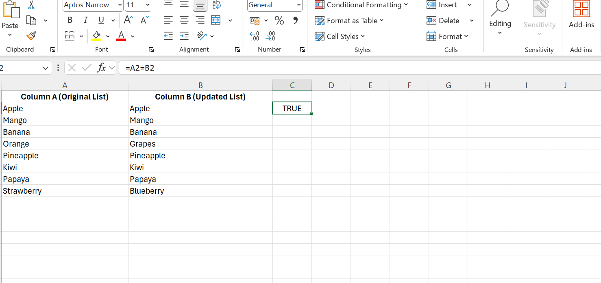The width and height of the screenshot is (601, 283).
Task: Toggle Wrap Text for the cell
Action: click(217, 5)
